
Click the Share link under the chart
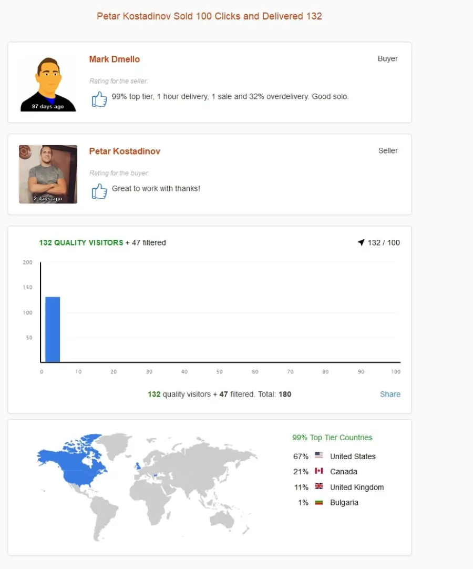pyautogui.click(x=390, y=394)
